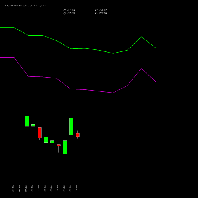
Task: Select the green candle for 13 Mar
Action: 52,142
